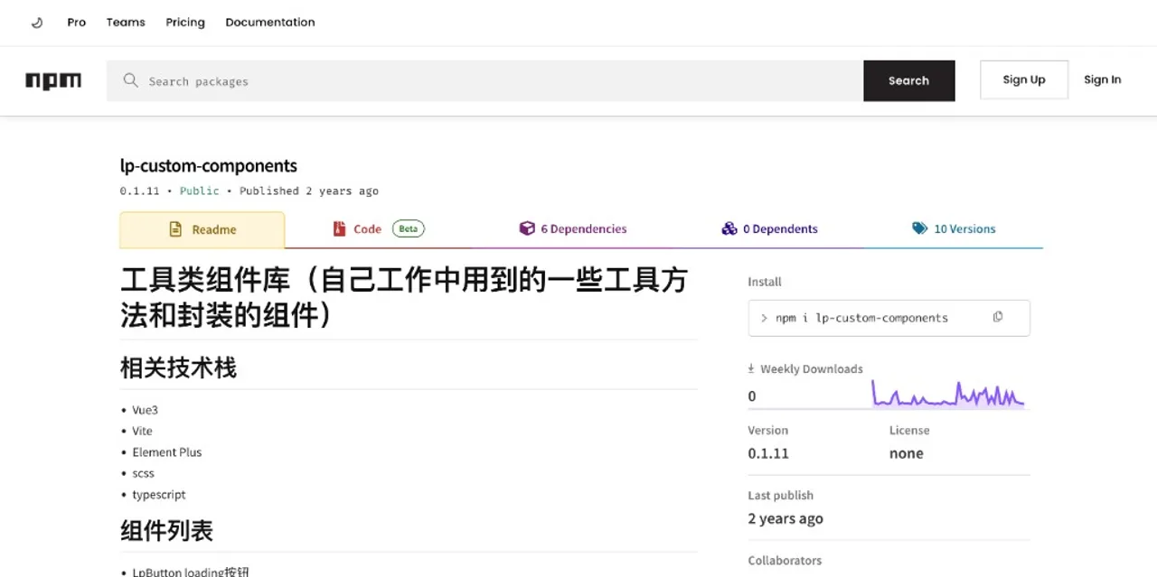1157x577 pixels.
Task: Click the Install label
Action: tap(765, 282)
